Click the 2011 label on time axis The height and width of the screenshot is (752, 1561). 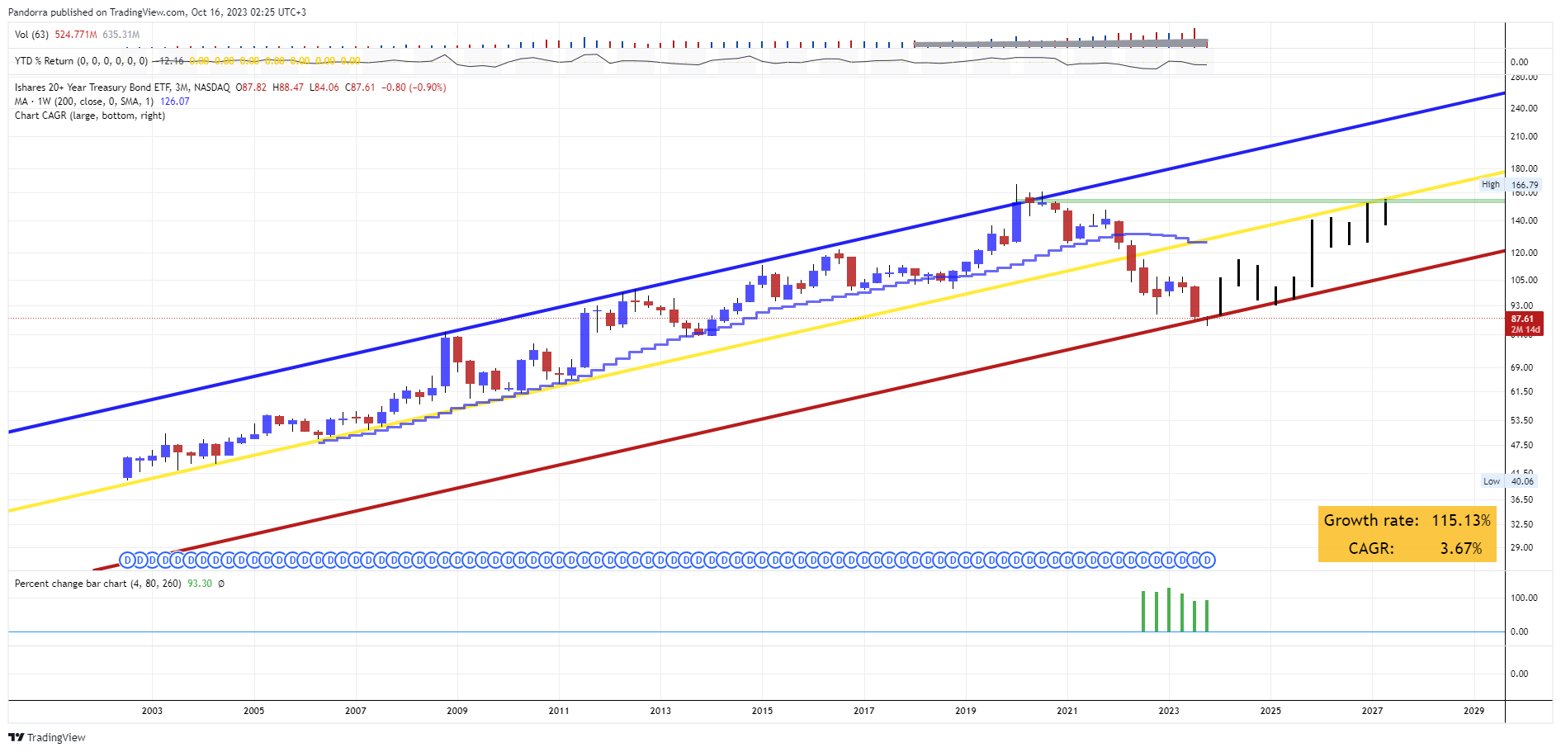(559, 711)
